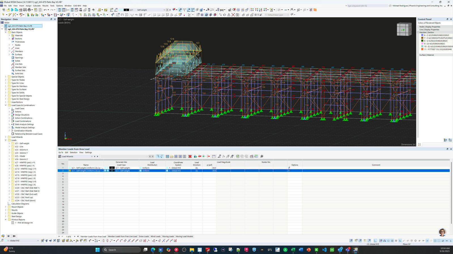Click color swatch for section 11 - Y1770S7
Screen dimensions: 453x254
point(422,49)
